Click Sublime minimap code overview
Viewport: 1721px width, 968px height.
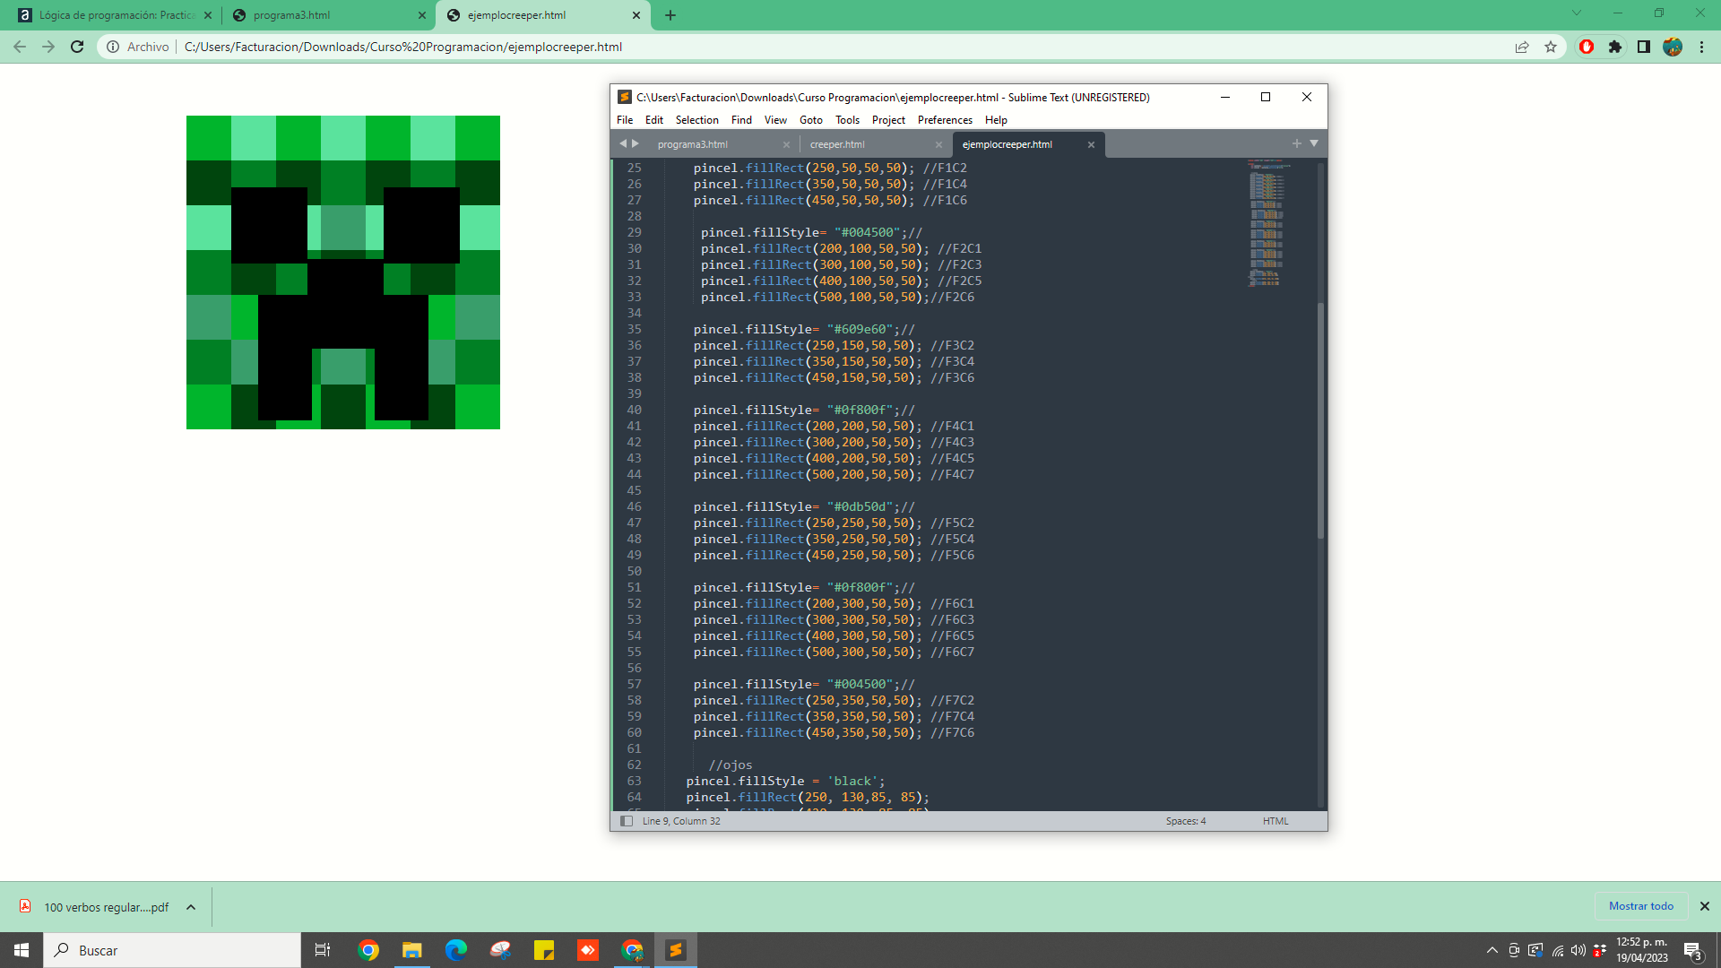pyautogui.click(x=1267, y=223)
